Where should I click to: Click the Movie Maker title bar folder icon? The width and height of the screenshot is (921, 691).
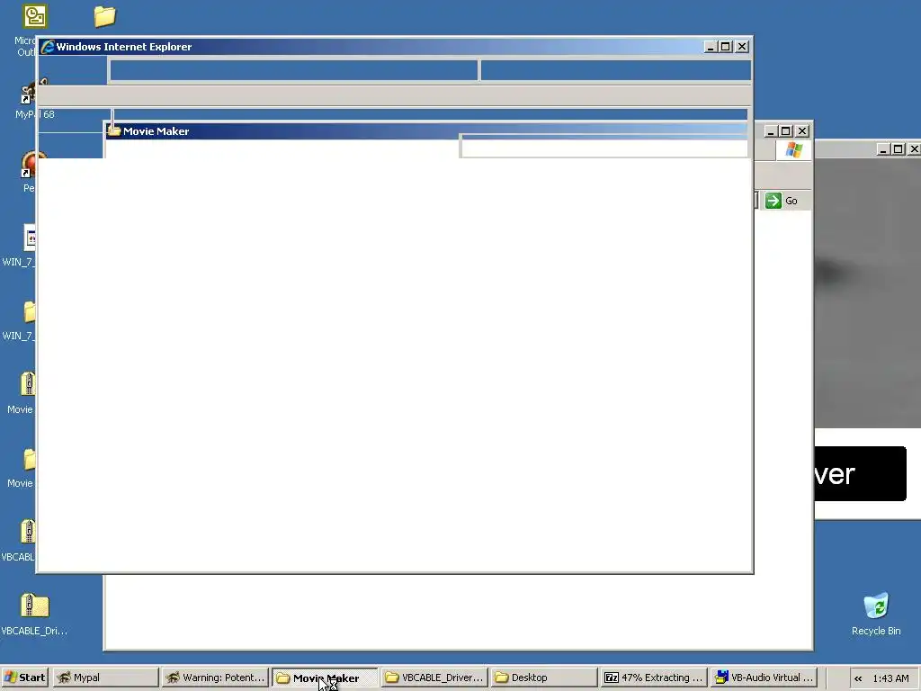tap(114, 131)
